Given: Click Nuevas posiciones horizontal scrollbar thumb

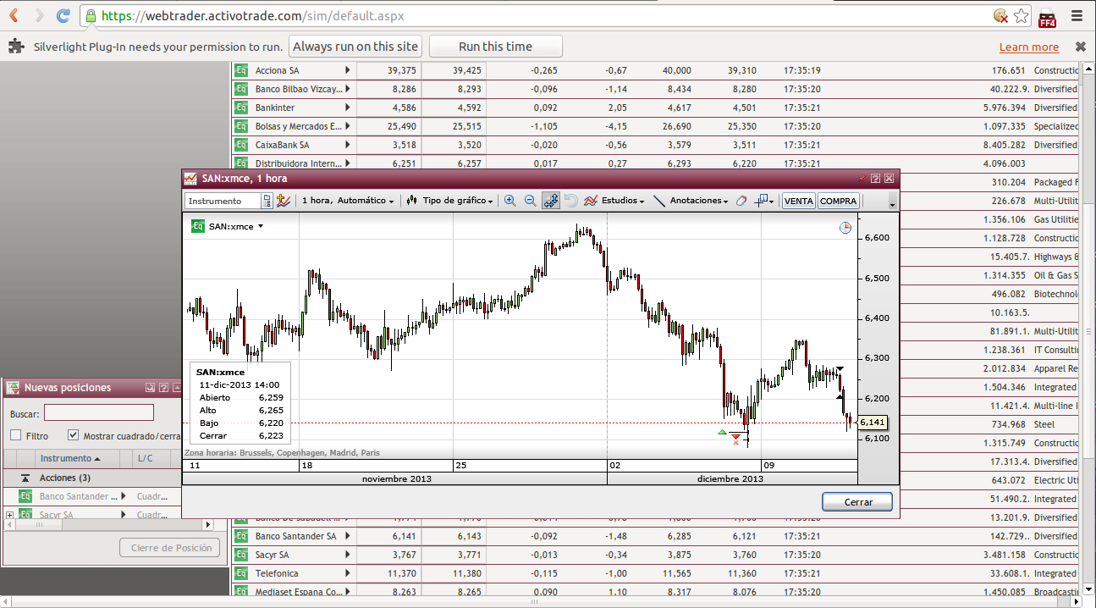Looking at the screenshot, I should click(x=37, y=526).
